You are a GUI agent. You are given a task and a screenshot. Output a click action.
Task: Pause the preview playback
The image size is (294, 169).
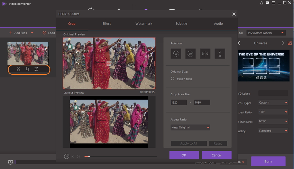click(x=66, y=156)
